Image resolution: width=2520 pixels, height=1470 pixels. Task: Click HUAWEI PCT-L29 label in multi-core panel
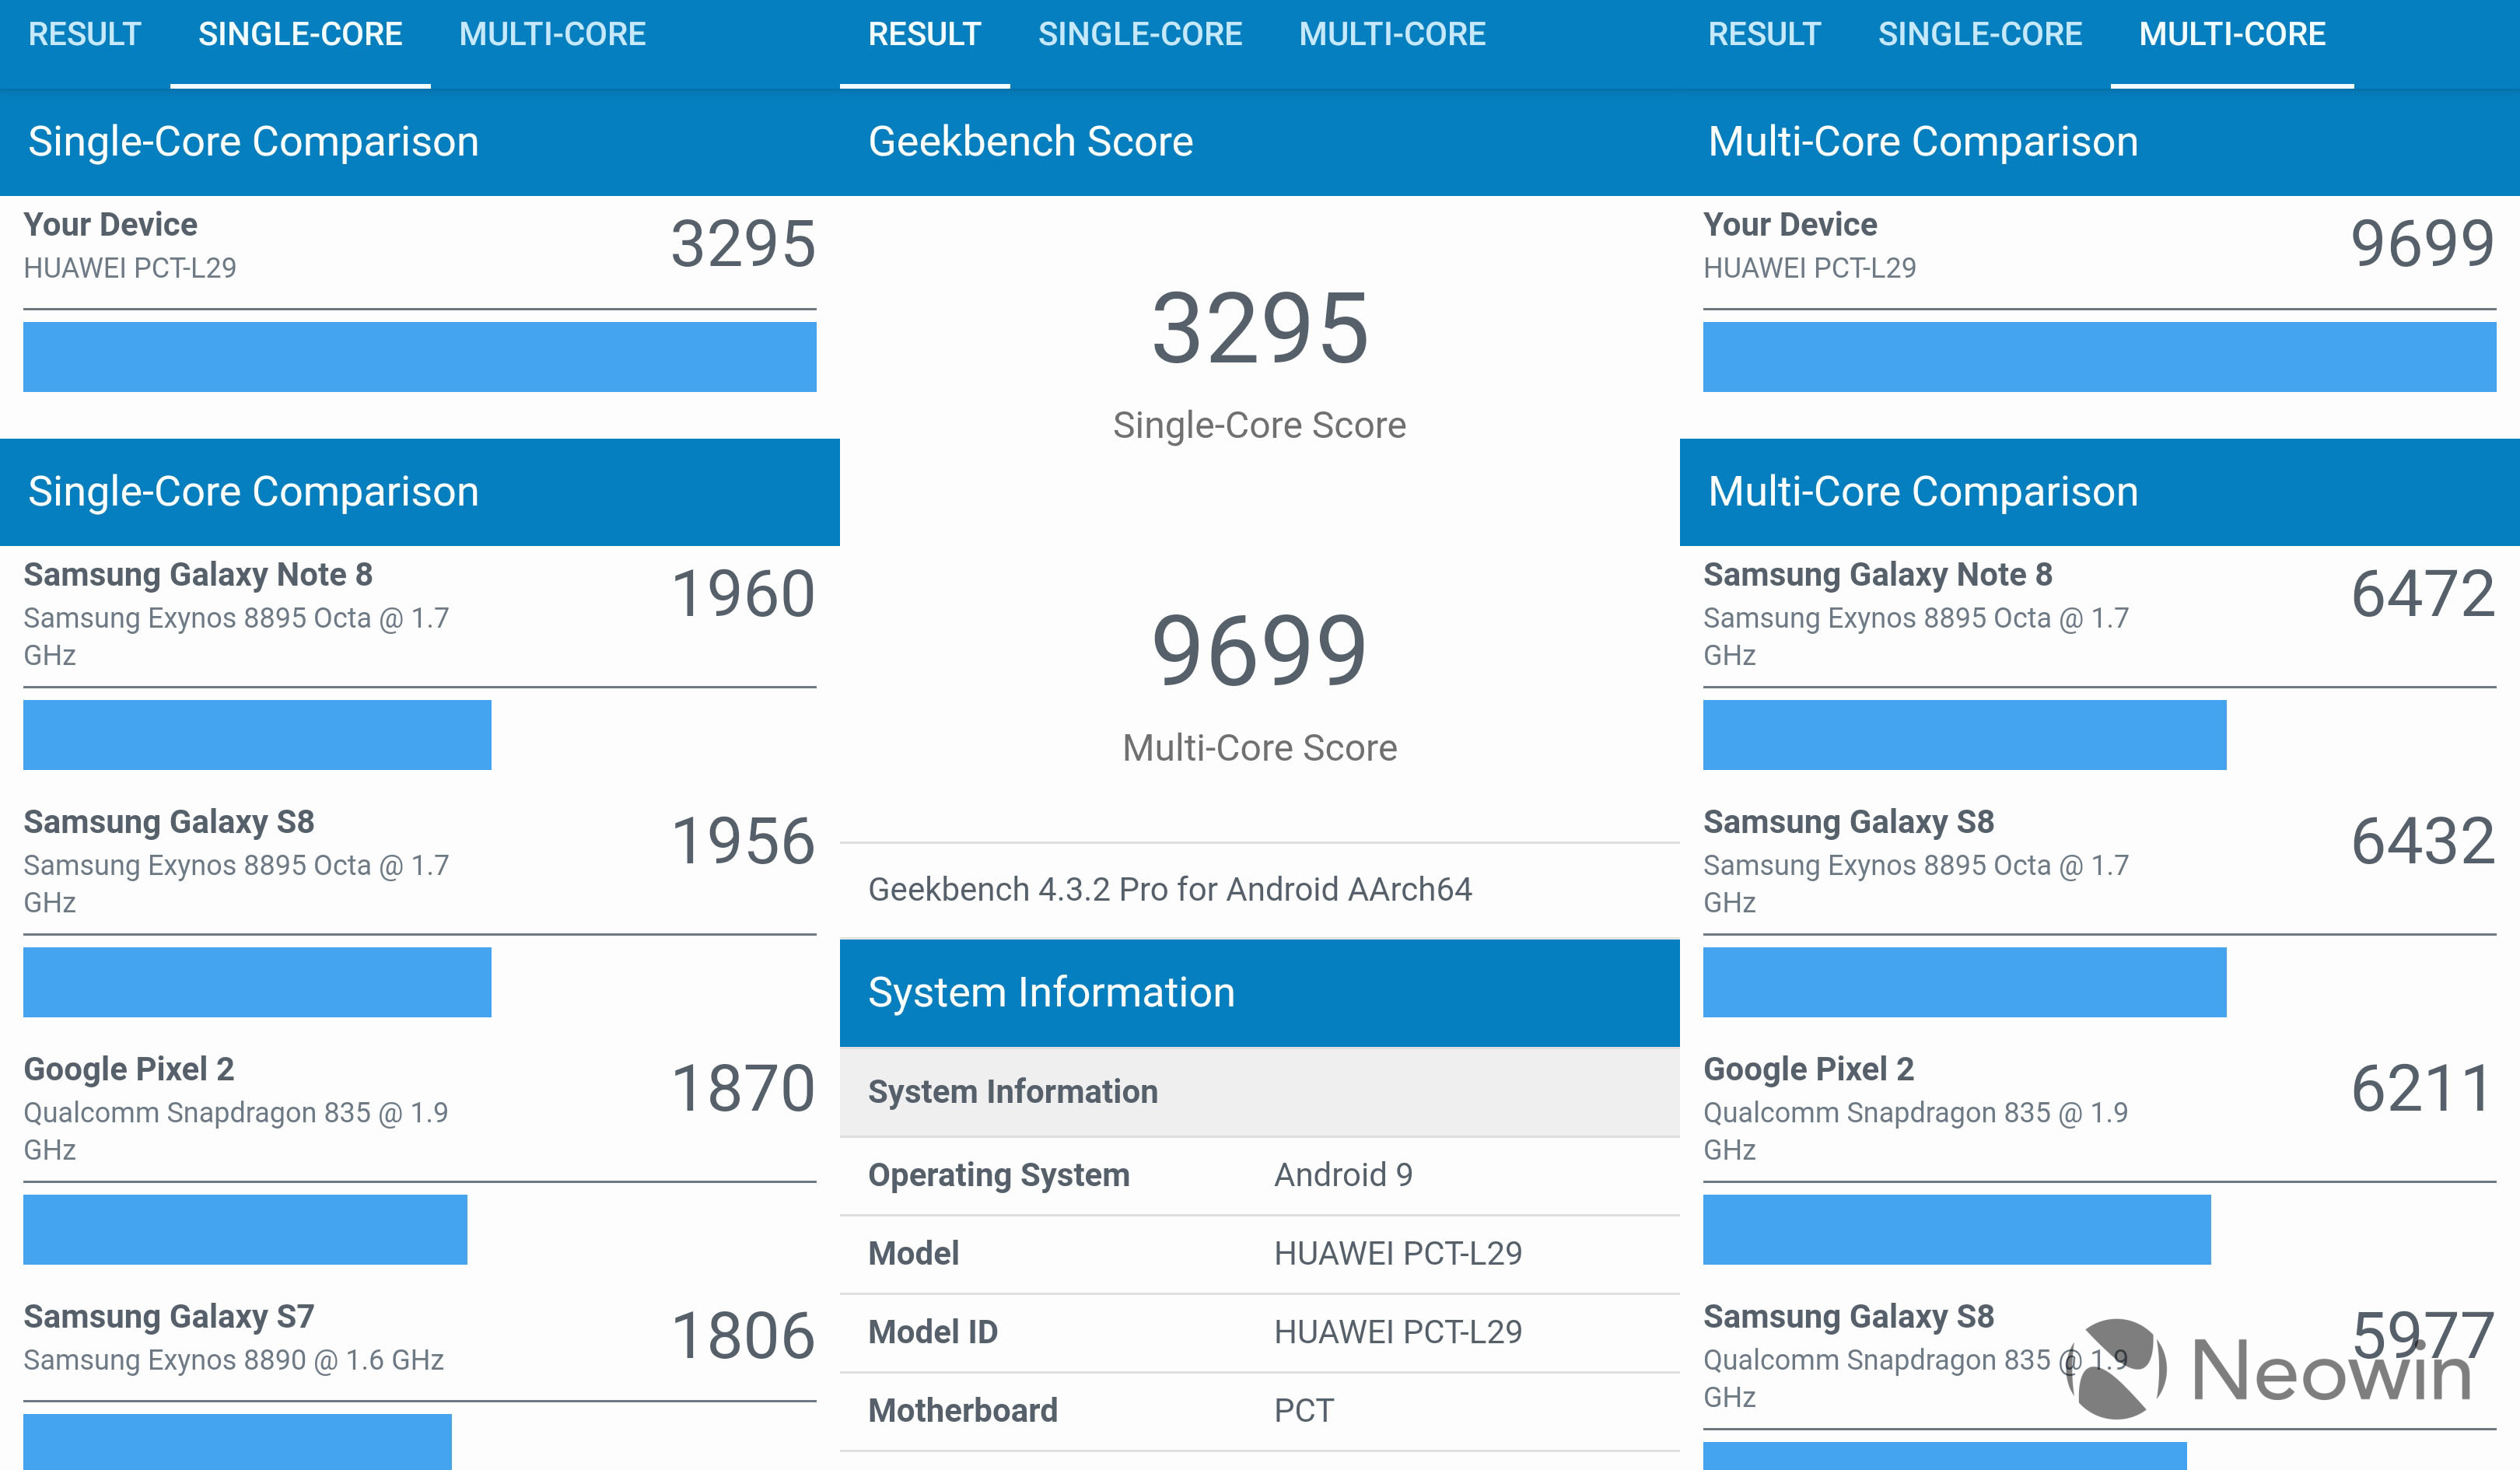coord(1810,268)
